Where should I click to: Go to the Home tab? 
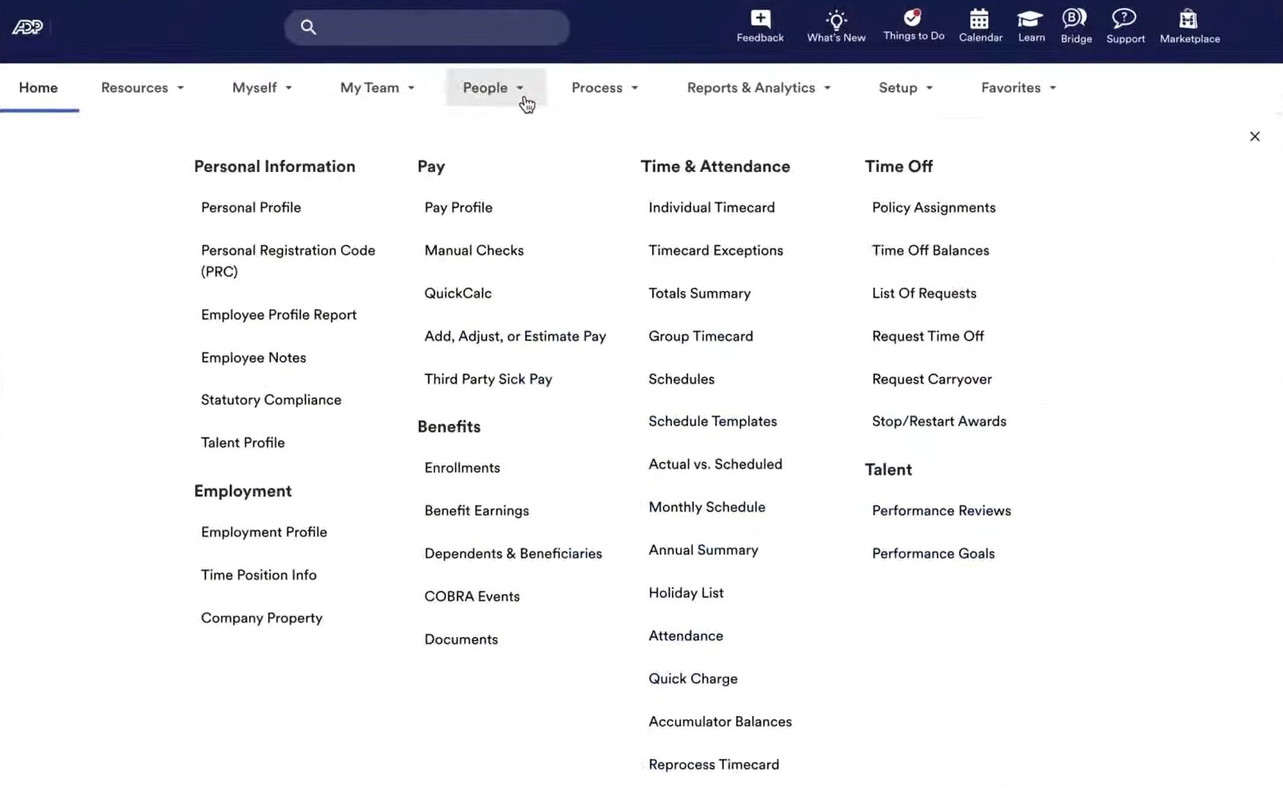coord(38,88)
